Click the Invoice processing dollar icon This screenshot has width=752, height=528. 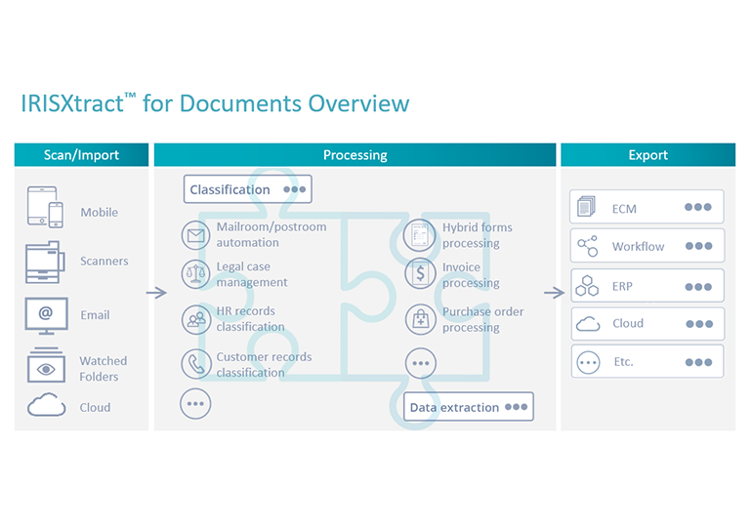point(420,274)
